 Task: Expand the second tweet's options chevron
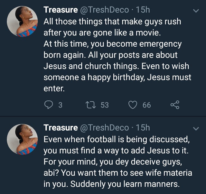(195, 129)
